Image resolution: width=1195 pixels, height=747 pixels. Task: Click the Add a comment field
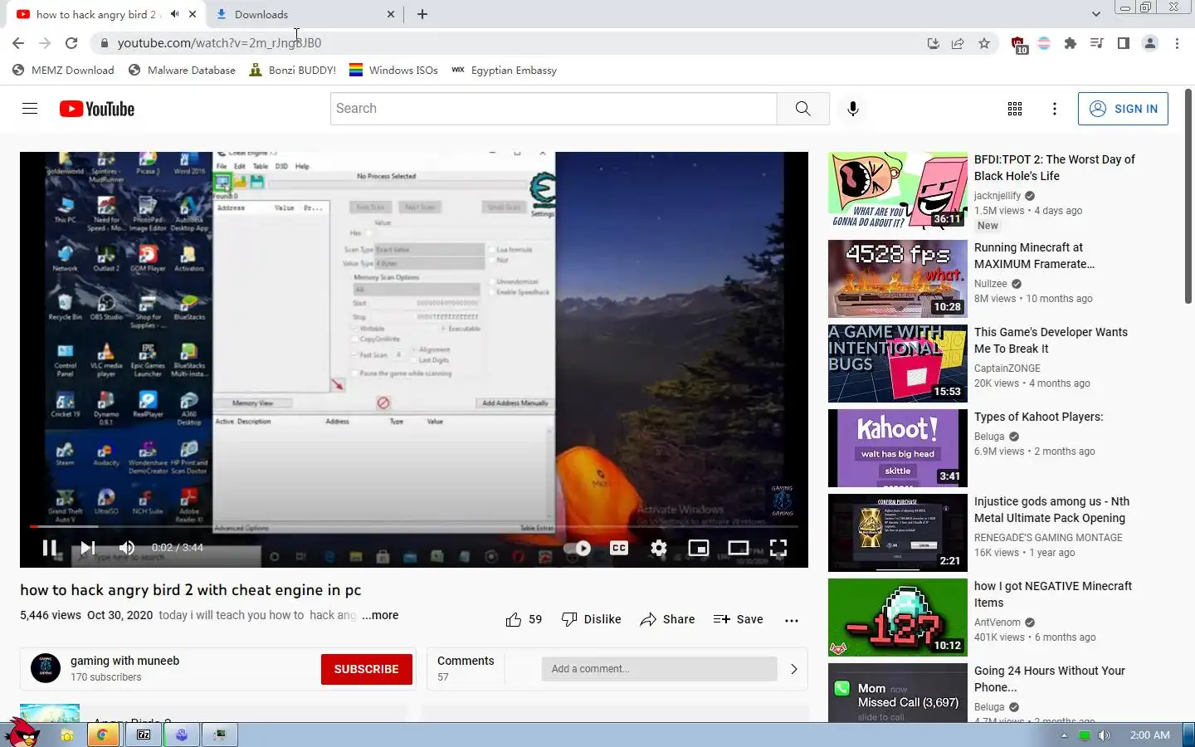point(659,669)
